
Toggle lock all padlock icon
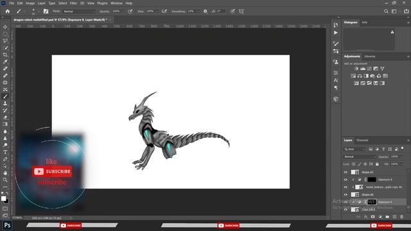click(x=377, y=164)
